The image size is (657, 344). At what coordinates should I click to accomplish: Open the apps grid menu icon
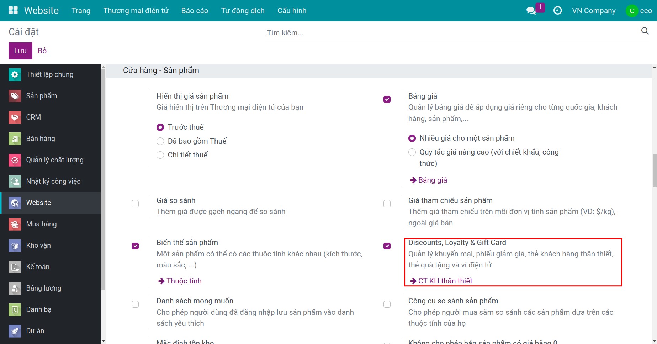click(x=13, y=10)
